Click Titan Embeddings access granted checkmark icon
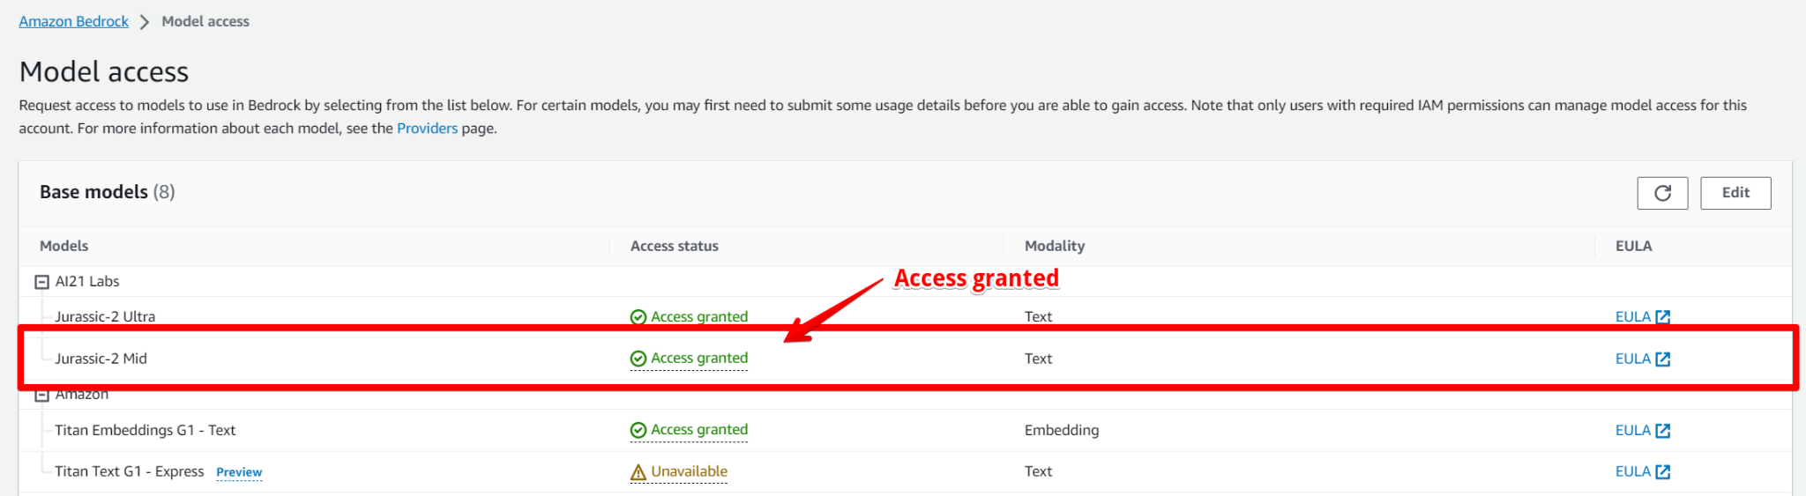Viewport: 1806px width, 496px height. pyautogui.click(x=638, y=430)
